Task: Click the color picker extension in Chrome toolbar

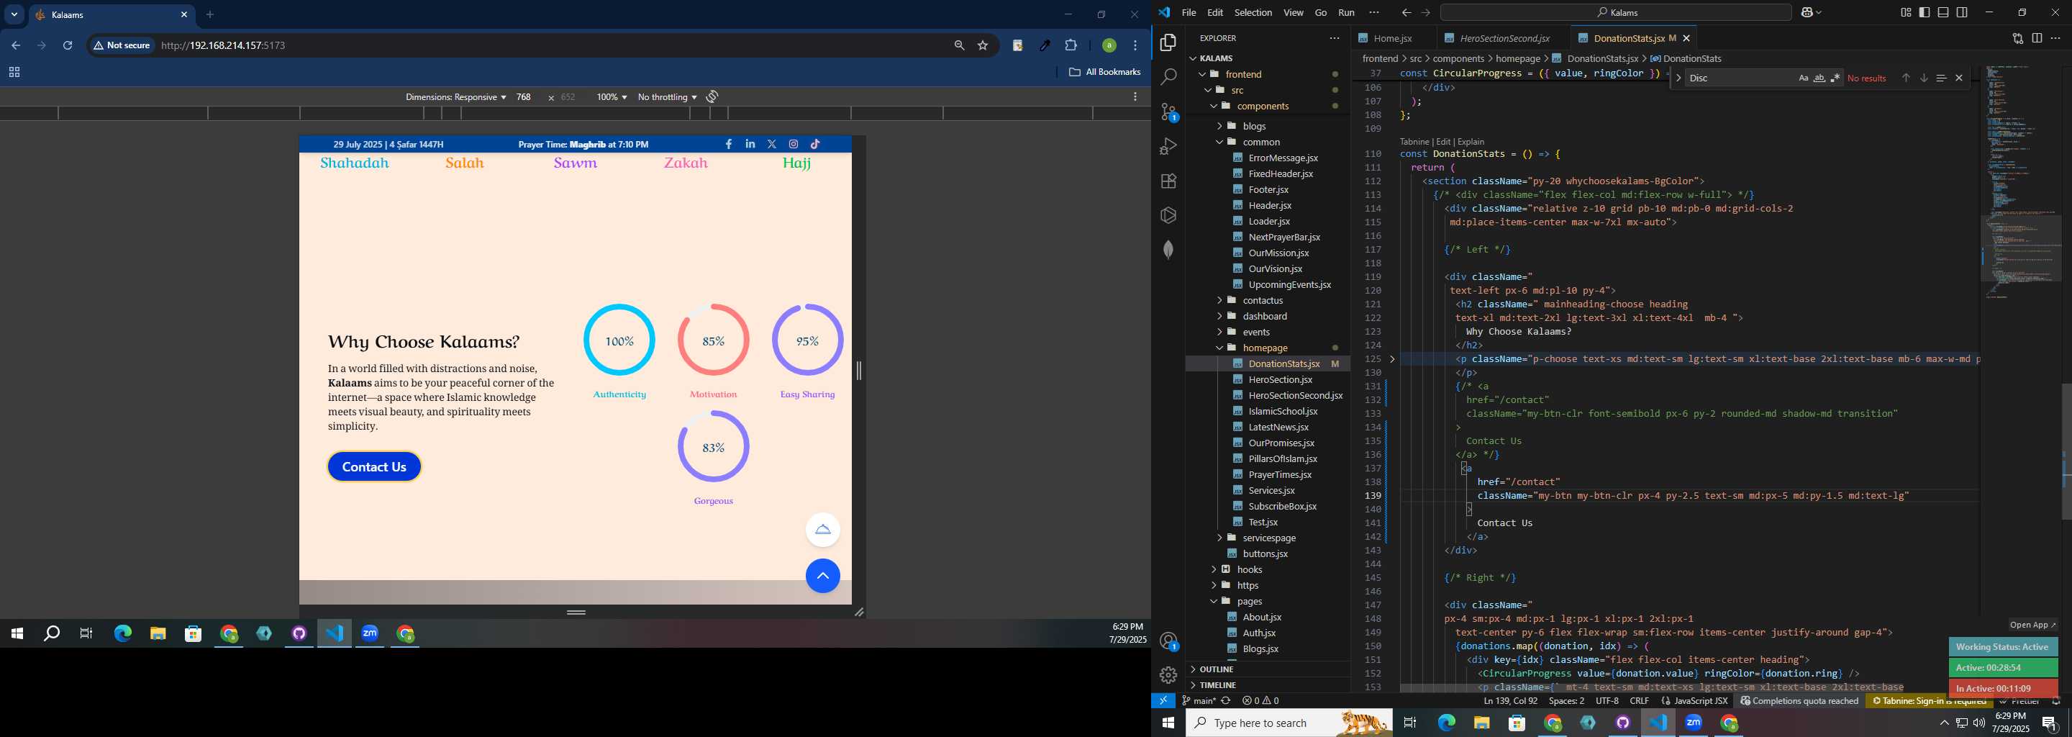Action: point(1045,46)
